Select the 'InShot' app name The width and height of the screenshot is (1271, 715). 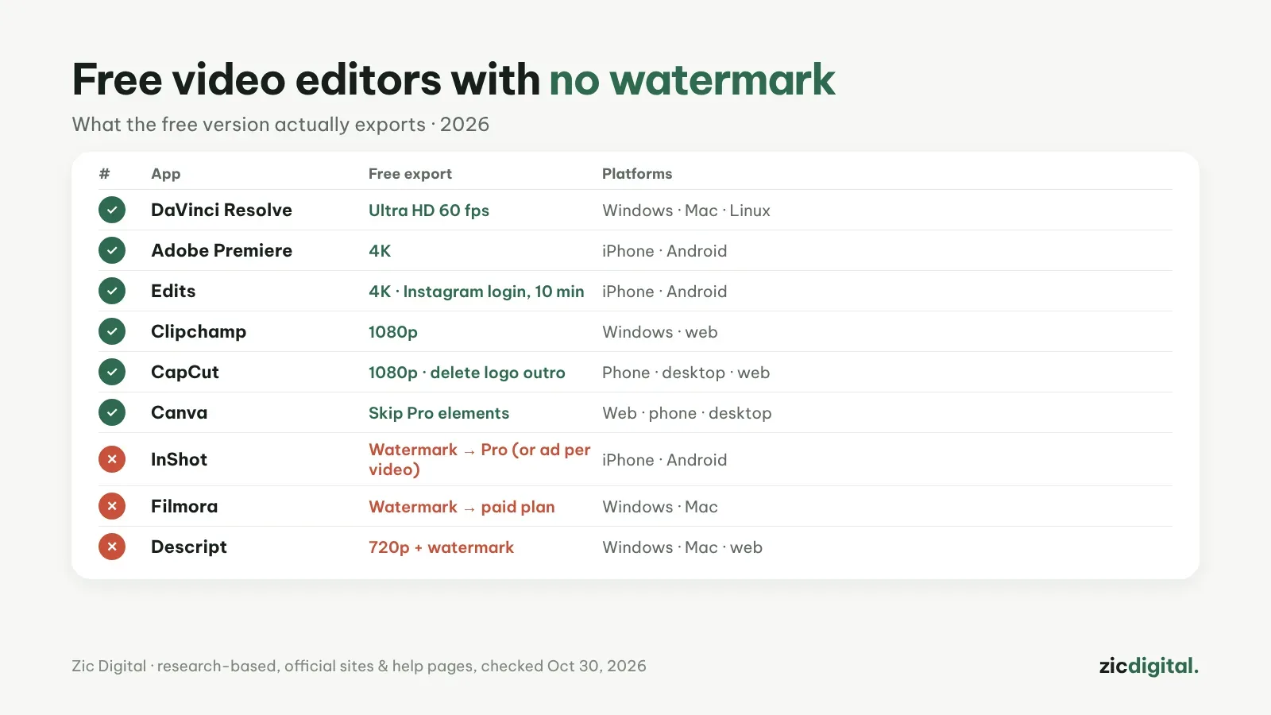click(180, 459)
